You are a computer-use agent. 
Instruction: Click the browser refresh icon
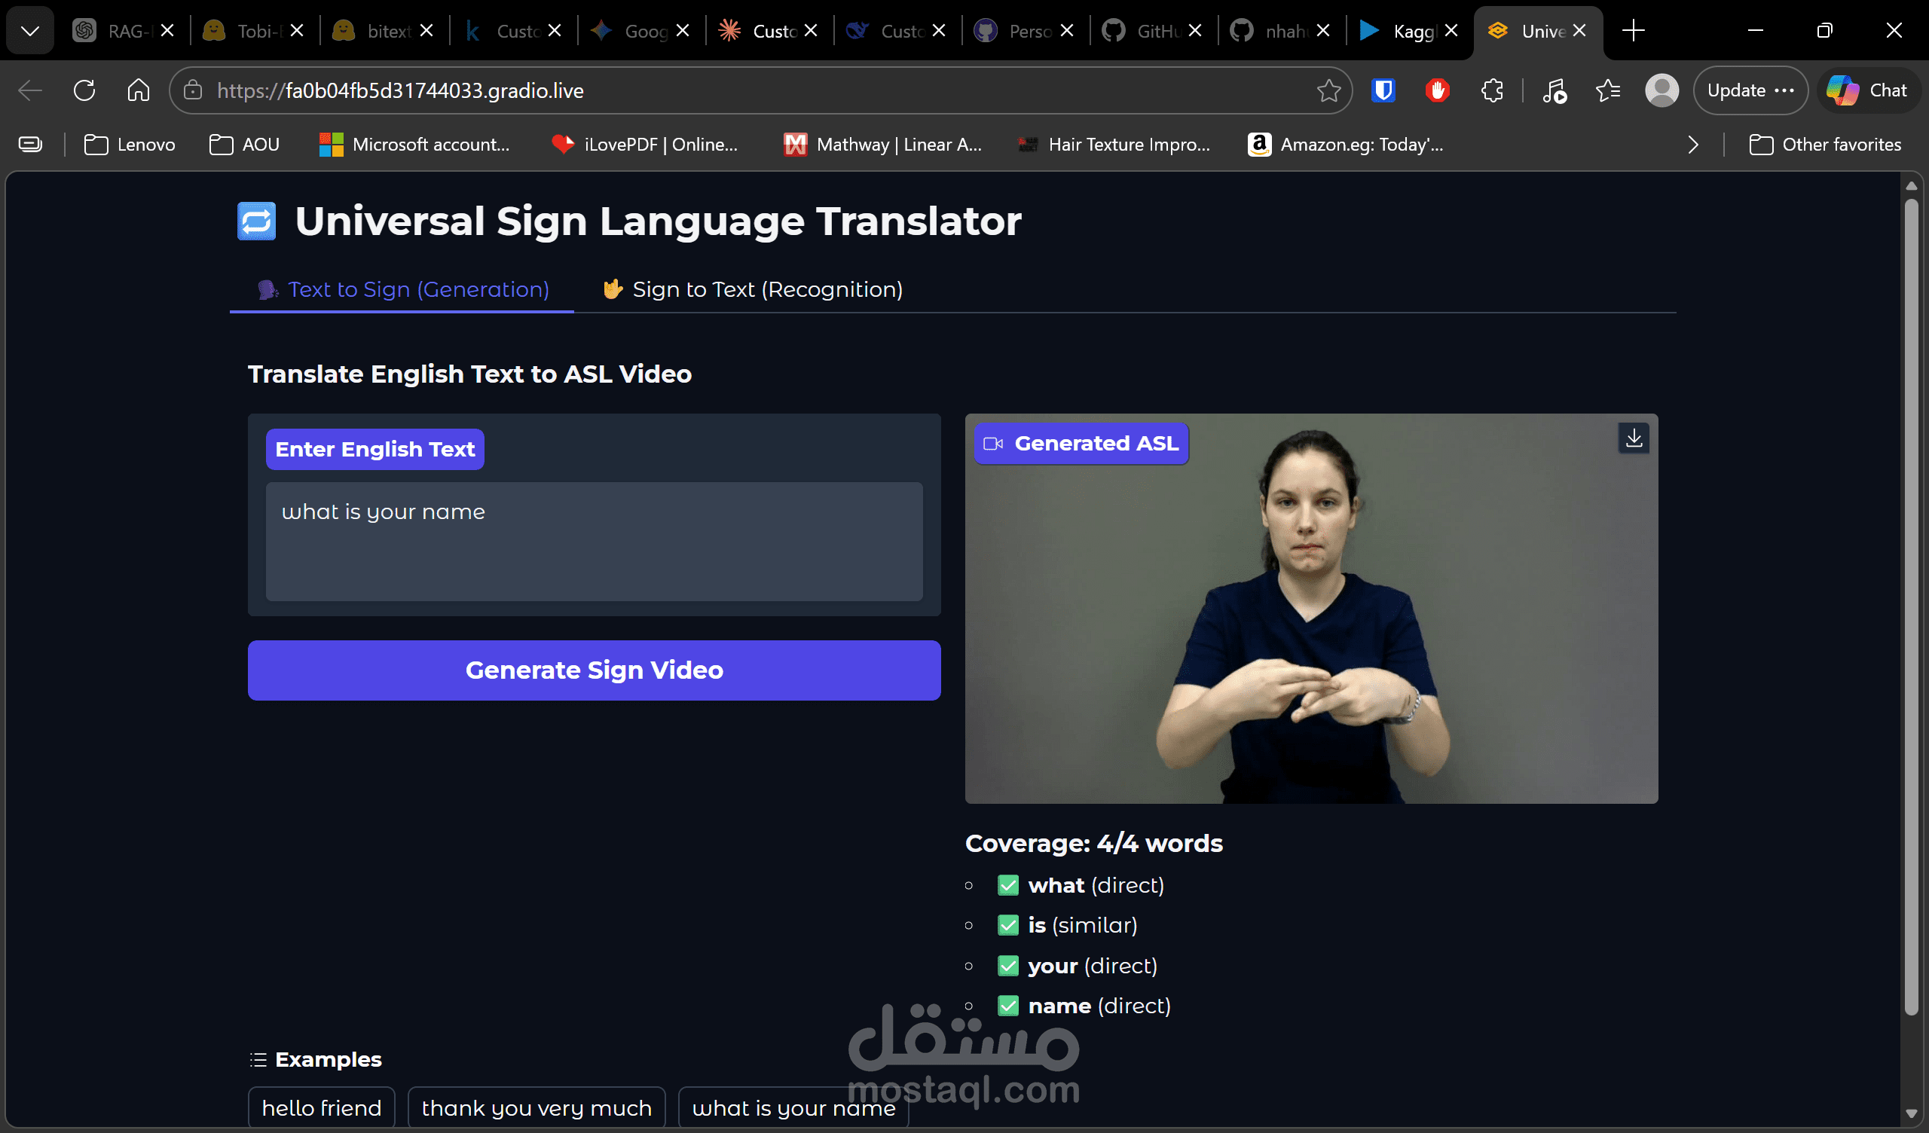pos(84,90)
